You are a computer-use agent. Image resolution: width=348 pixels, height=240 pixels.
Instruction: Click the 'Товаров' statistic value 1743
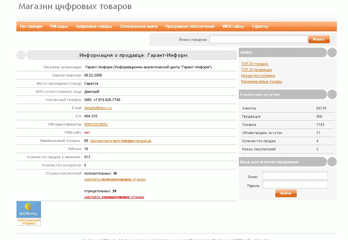[x=320, y=125]
